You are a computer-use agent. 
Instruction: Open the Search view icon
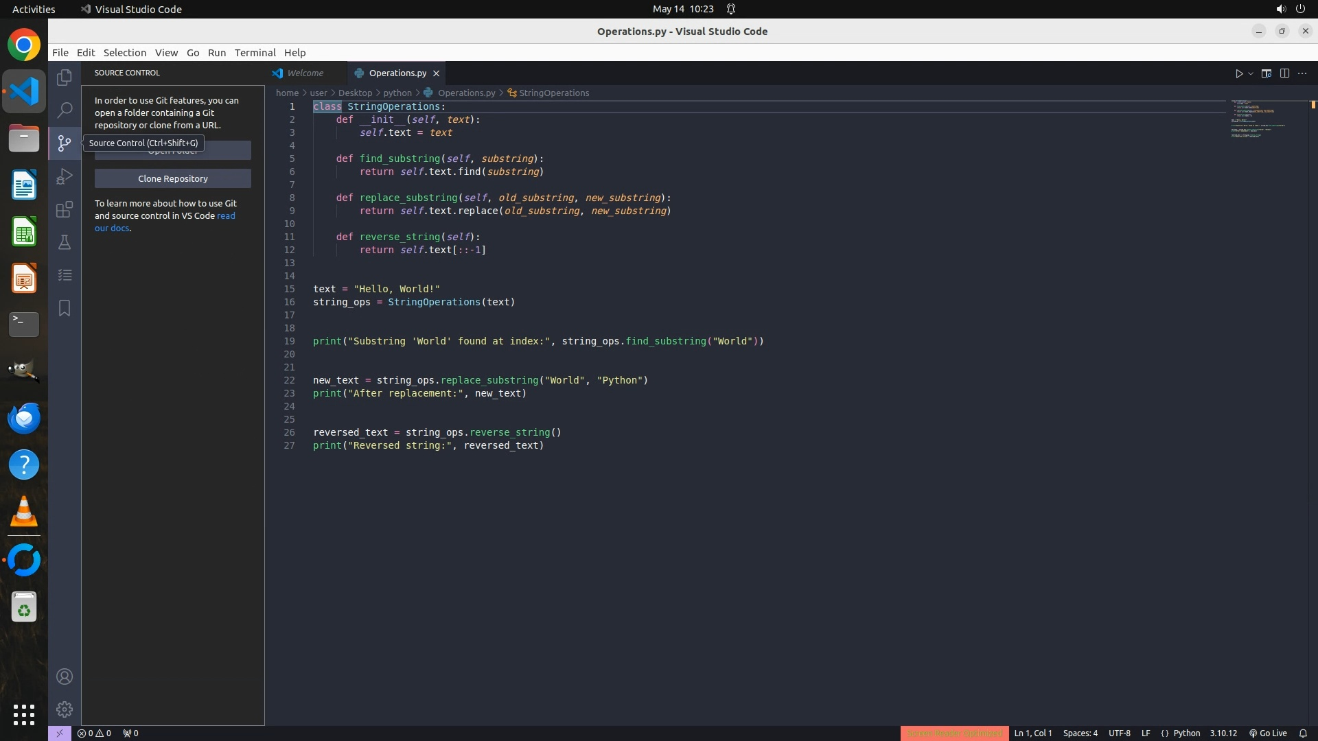tap(65, 110)
